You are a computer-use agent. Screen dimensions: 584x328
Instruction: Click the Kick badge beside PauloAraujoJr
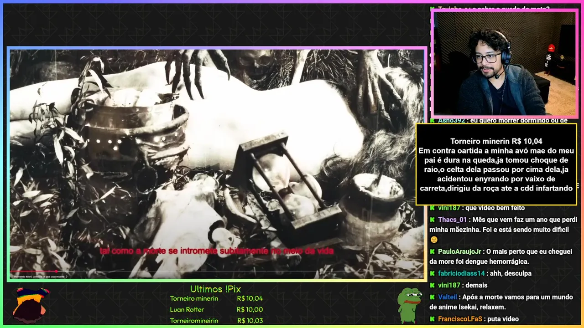point(432,251)
